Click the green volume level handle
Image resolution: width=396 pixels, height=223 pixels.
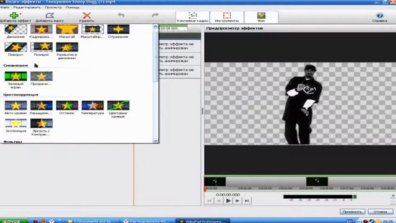(x=355, y=196)
